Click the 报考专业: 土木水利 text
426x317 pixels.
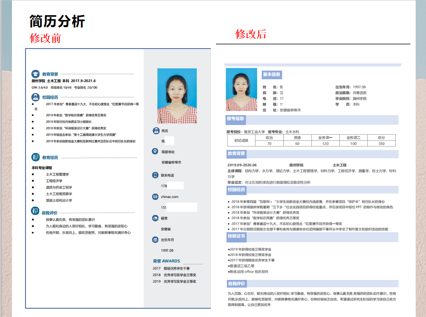pyautogui.click(x=283, y=132)
